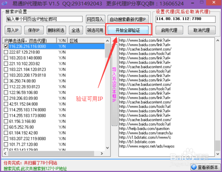
Task: Select row 101.71.27.120:80
Action: click(x=54, y=144)
